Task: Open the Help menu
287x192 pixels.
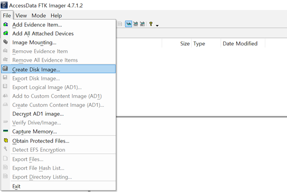Action: point(56,15)
